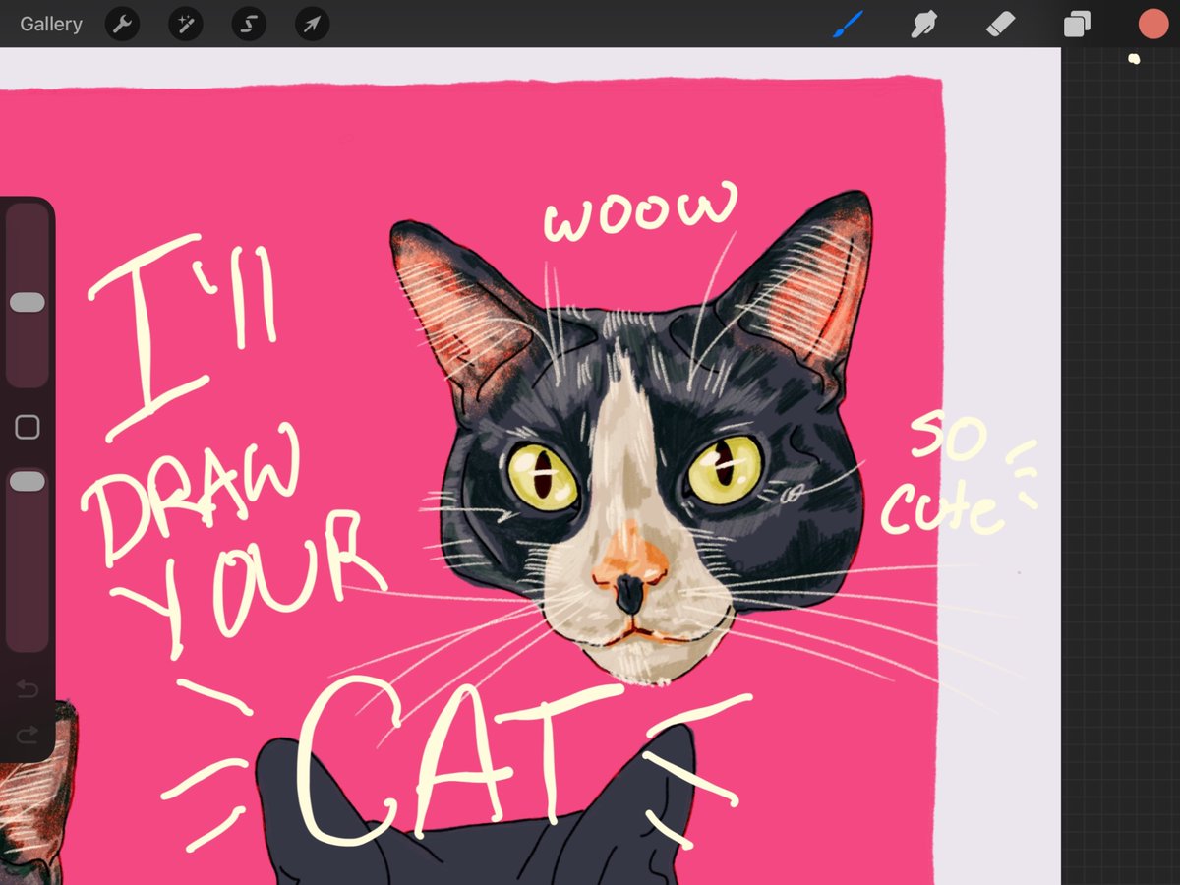This screenshot has height=885, width=1180.
Task: Tap the brush size slider handle
Action: 28,302
